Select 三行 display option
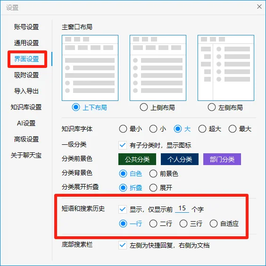Image resolution: width=266 pixels, height=266 pixels. (183, 224)
